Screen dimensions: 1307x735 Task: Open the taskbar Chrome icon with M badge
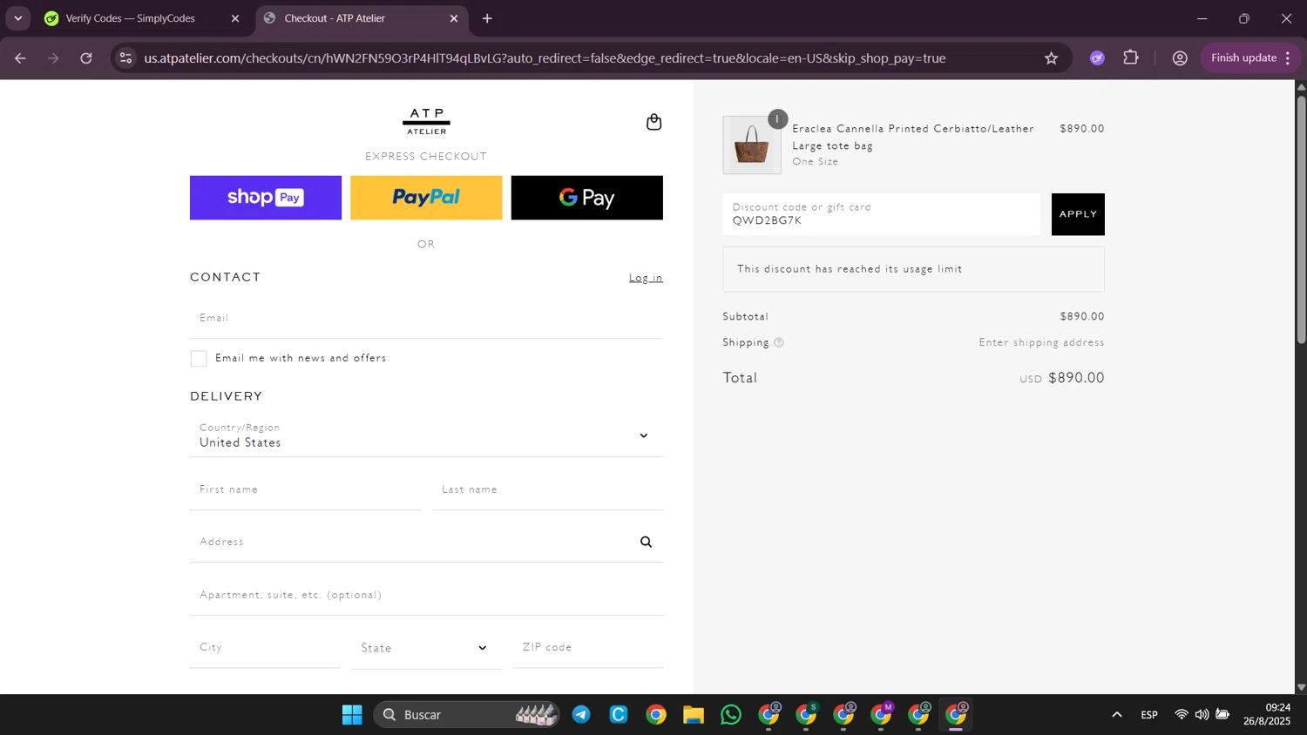(882, 715)
